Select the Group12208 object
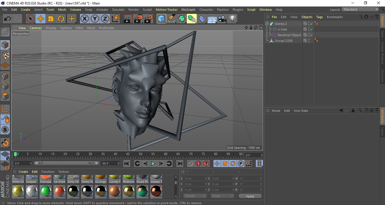The width and height of the screenshot is (385, 205). coord(283,41)
